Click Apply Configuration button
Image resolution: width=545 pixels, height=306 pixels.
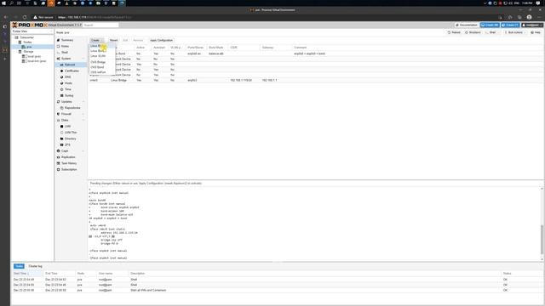click(161, 40)
